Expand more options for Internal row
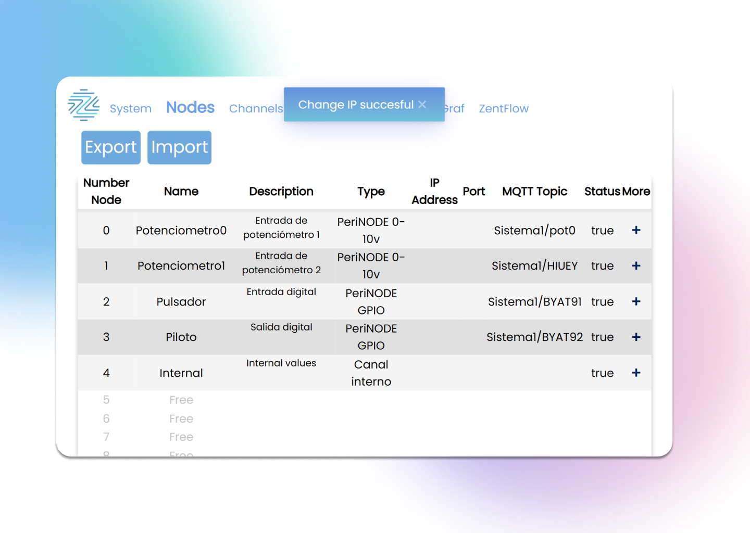This screenshot has width=750, height=533. pyautogui.click(x=636, y=373)
